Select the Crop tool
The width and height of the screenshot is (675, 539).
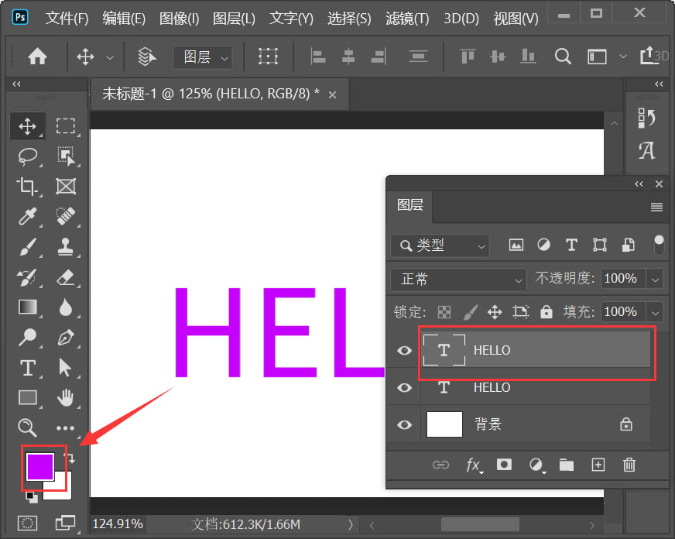click(28, 187)
